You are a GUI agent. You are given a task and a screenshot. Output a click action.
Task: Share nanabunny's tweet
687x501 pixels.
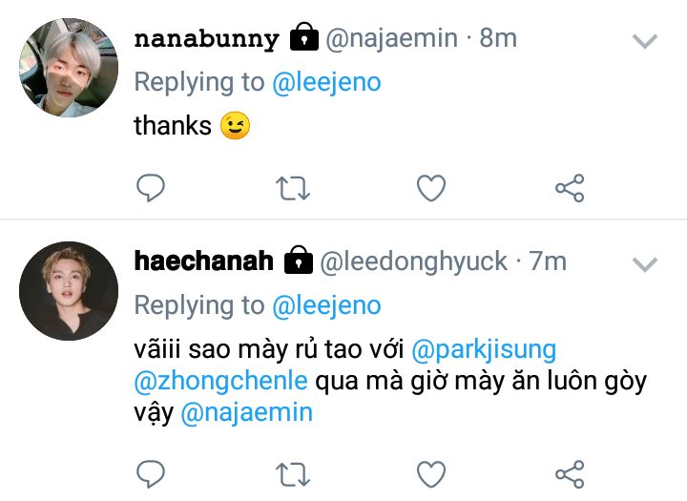[x=570, y=188]
